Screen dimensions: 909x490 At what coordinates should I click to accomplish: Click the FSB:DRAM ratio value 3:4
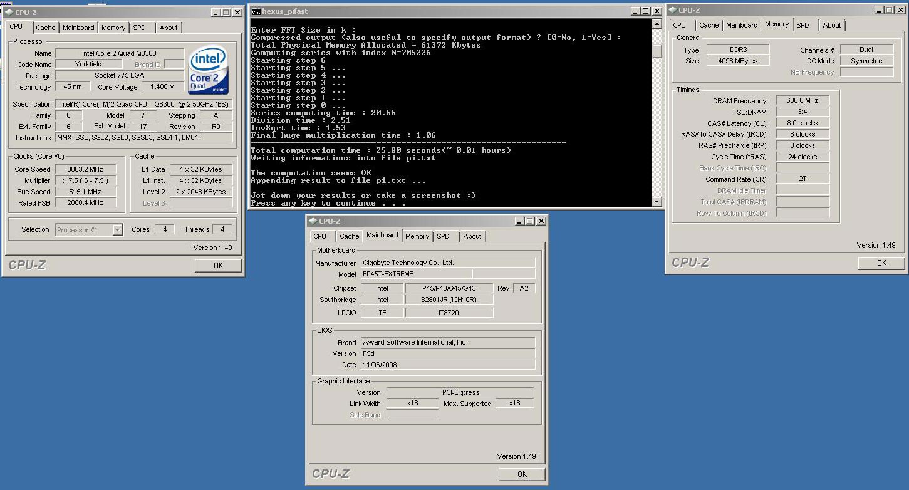803,112
